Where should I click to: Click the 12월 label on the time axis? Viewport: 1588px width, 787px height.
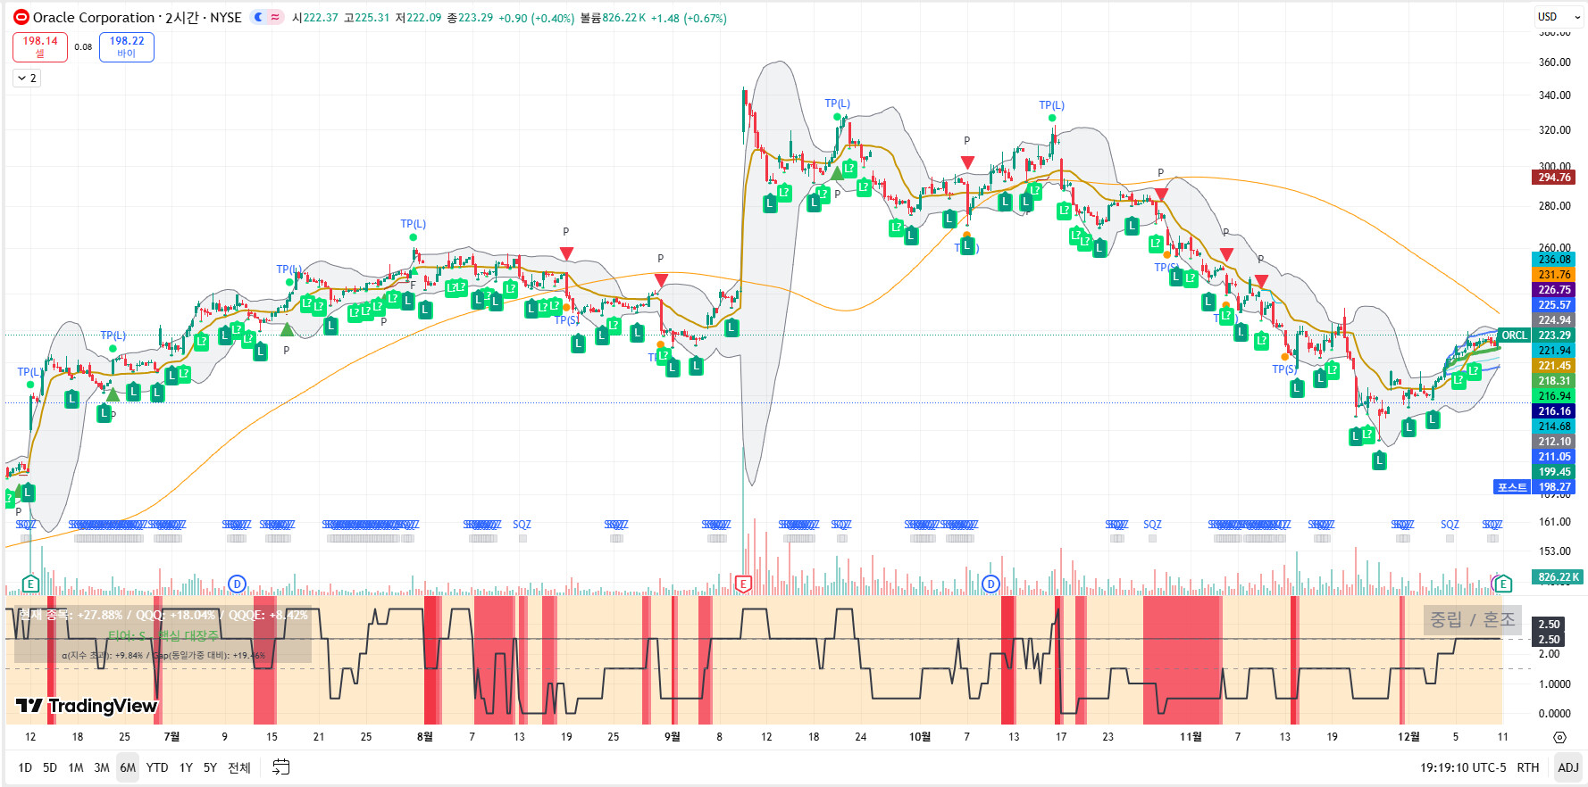click(x=1408, y=737)
